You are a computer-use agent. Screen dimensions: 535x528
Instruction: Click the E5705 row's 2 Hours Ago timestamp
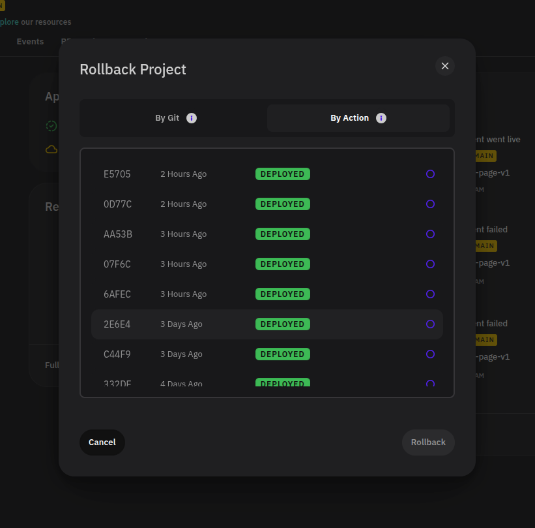[x=184, y=174]
